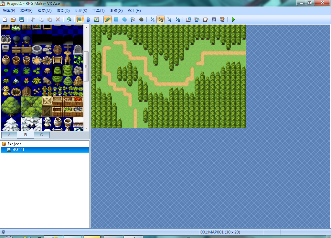Select the snowy pine tree tile
This screenshot has height=238, width=331.
pyautogui.click(x=11, y=124)
